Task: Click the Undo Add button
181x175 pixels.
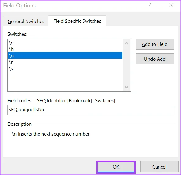Action: pyautogui.click(x=155, y=59)
